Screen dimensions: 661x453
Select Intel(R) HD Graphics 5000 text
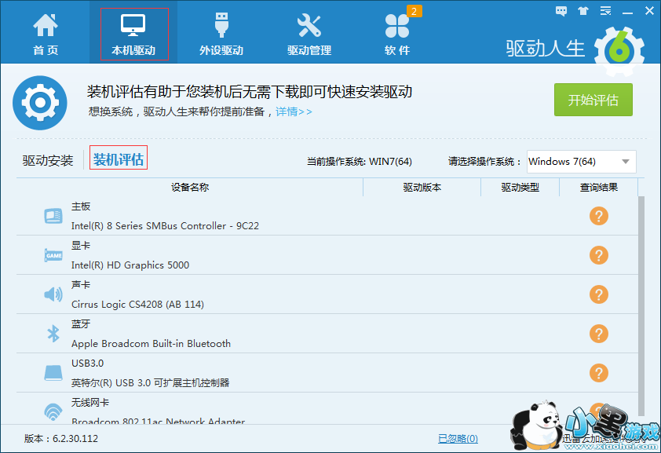[x=130, y=265]
